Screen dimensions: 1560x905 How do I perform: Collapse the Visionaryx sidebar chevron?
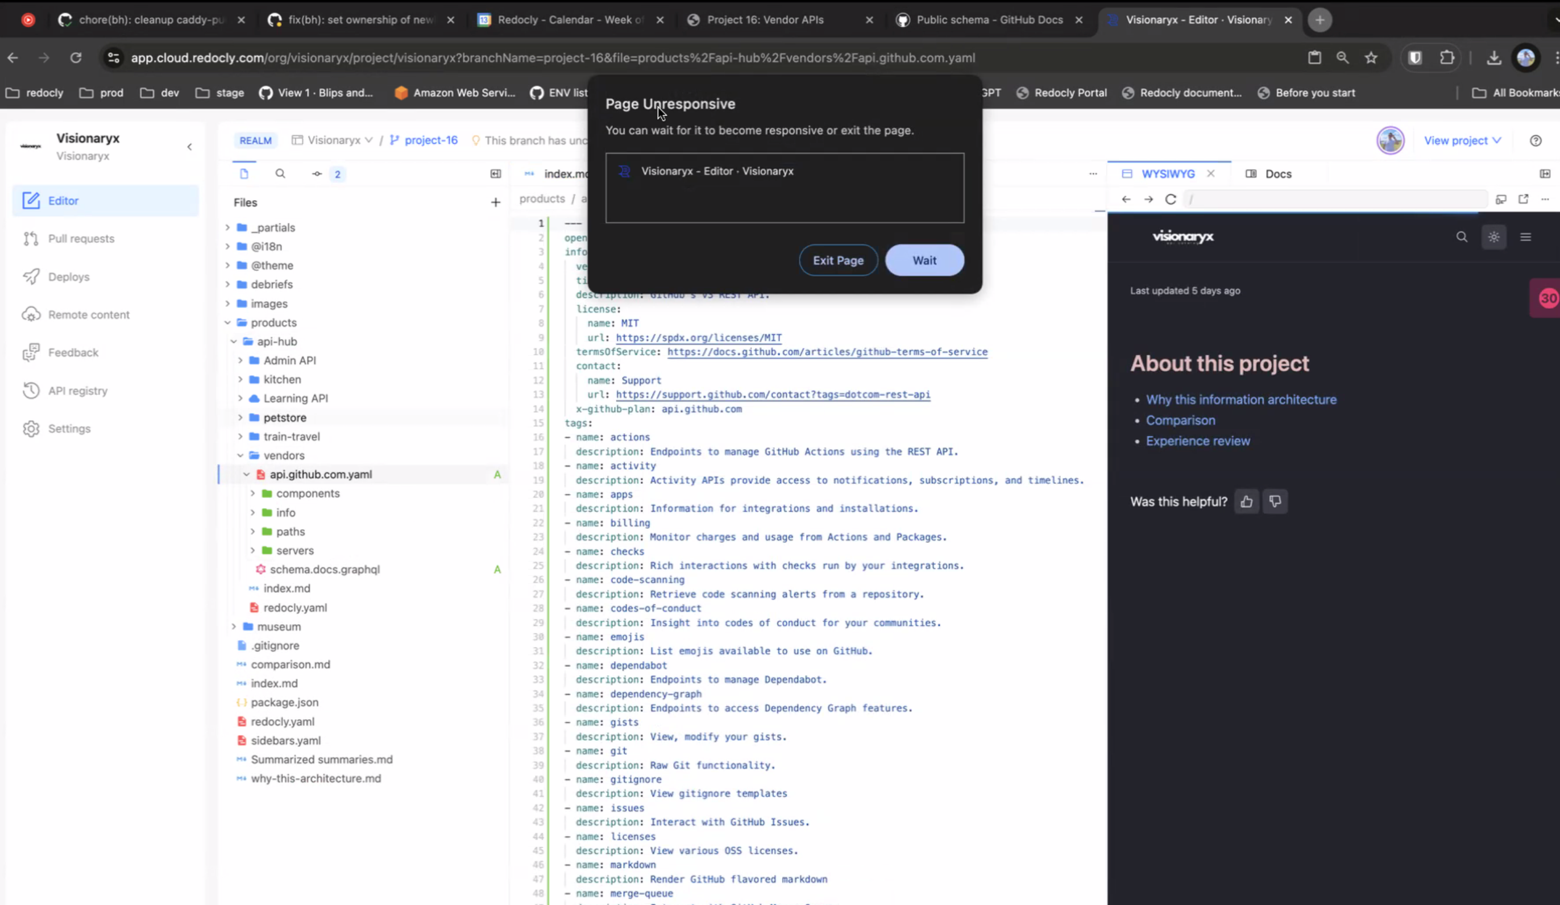coord(189,147)
